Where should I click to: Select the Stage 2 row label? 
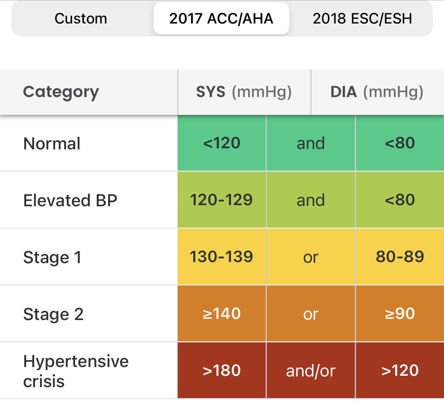tap(54, 314)
